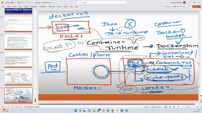
Task: Click the Save icon in title bar
Action: click(19, 3)
